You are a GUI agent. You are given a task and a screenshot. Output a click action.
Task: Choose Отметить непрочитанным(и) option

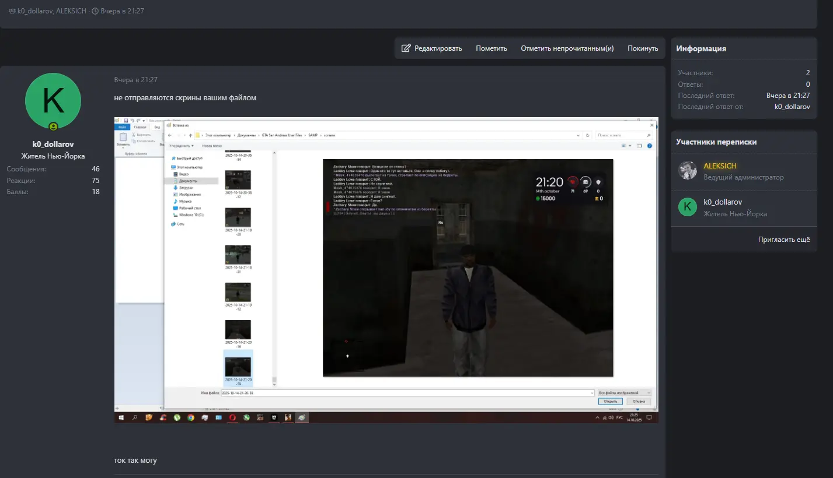point(567,48)
